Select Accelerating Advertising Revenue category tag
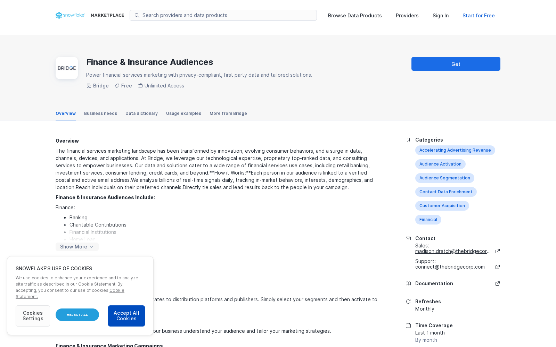Viewport: 556px width, 347px height. pyautogui.click(x=455, y=150)
